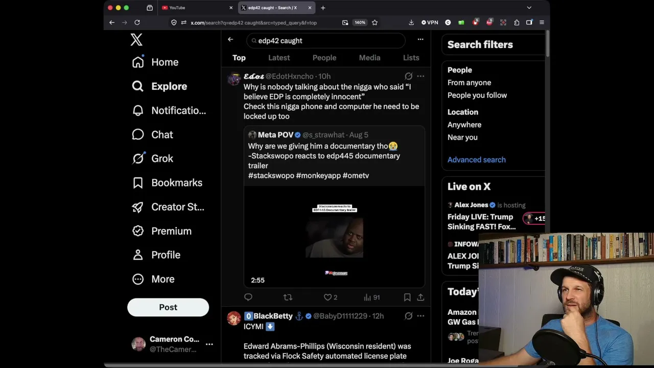The width and height of the screenshot is (654, 368).
Task: Click the Post button
Action: click(168, 307)
